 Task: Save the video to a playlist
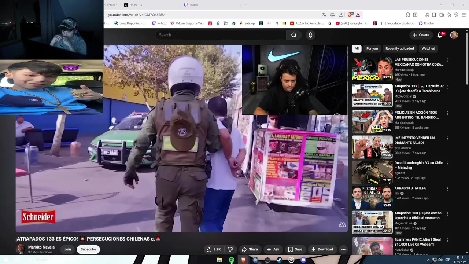[295, 249]
